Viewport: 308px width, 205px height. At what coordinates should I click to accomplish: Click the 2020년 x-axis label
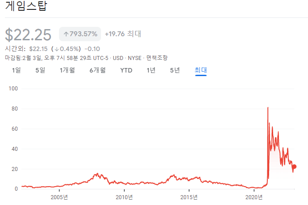[254, 197]
